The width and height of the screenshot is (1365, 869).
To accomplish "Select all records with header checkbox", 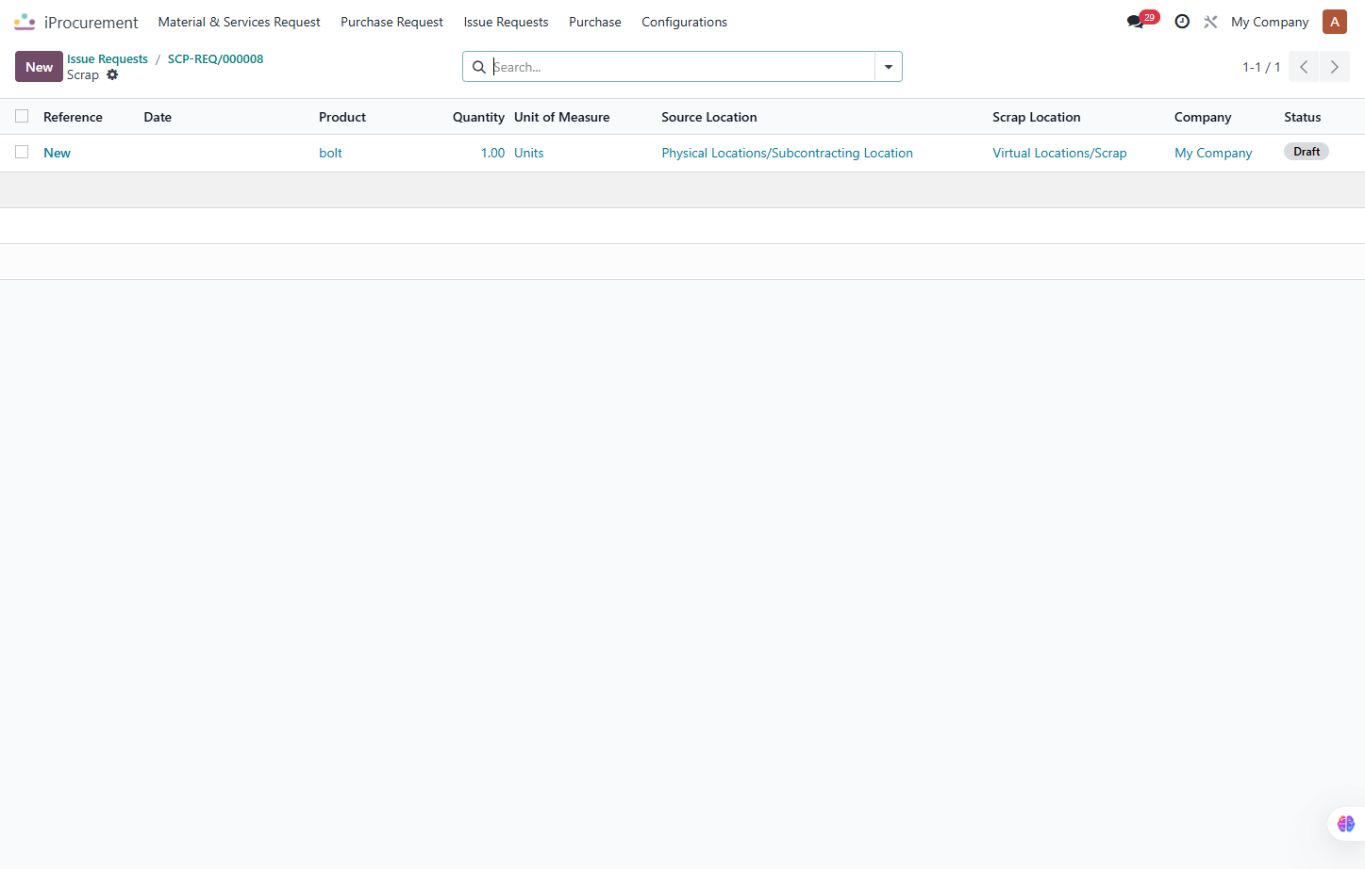I will tap(22, 116).
